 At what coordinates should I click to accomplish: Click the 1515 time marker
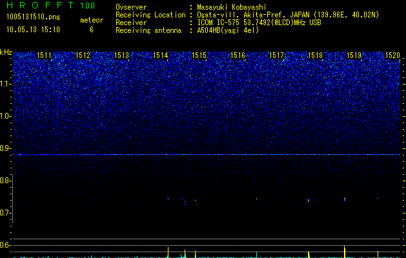pos(199,55)
